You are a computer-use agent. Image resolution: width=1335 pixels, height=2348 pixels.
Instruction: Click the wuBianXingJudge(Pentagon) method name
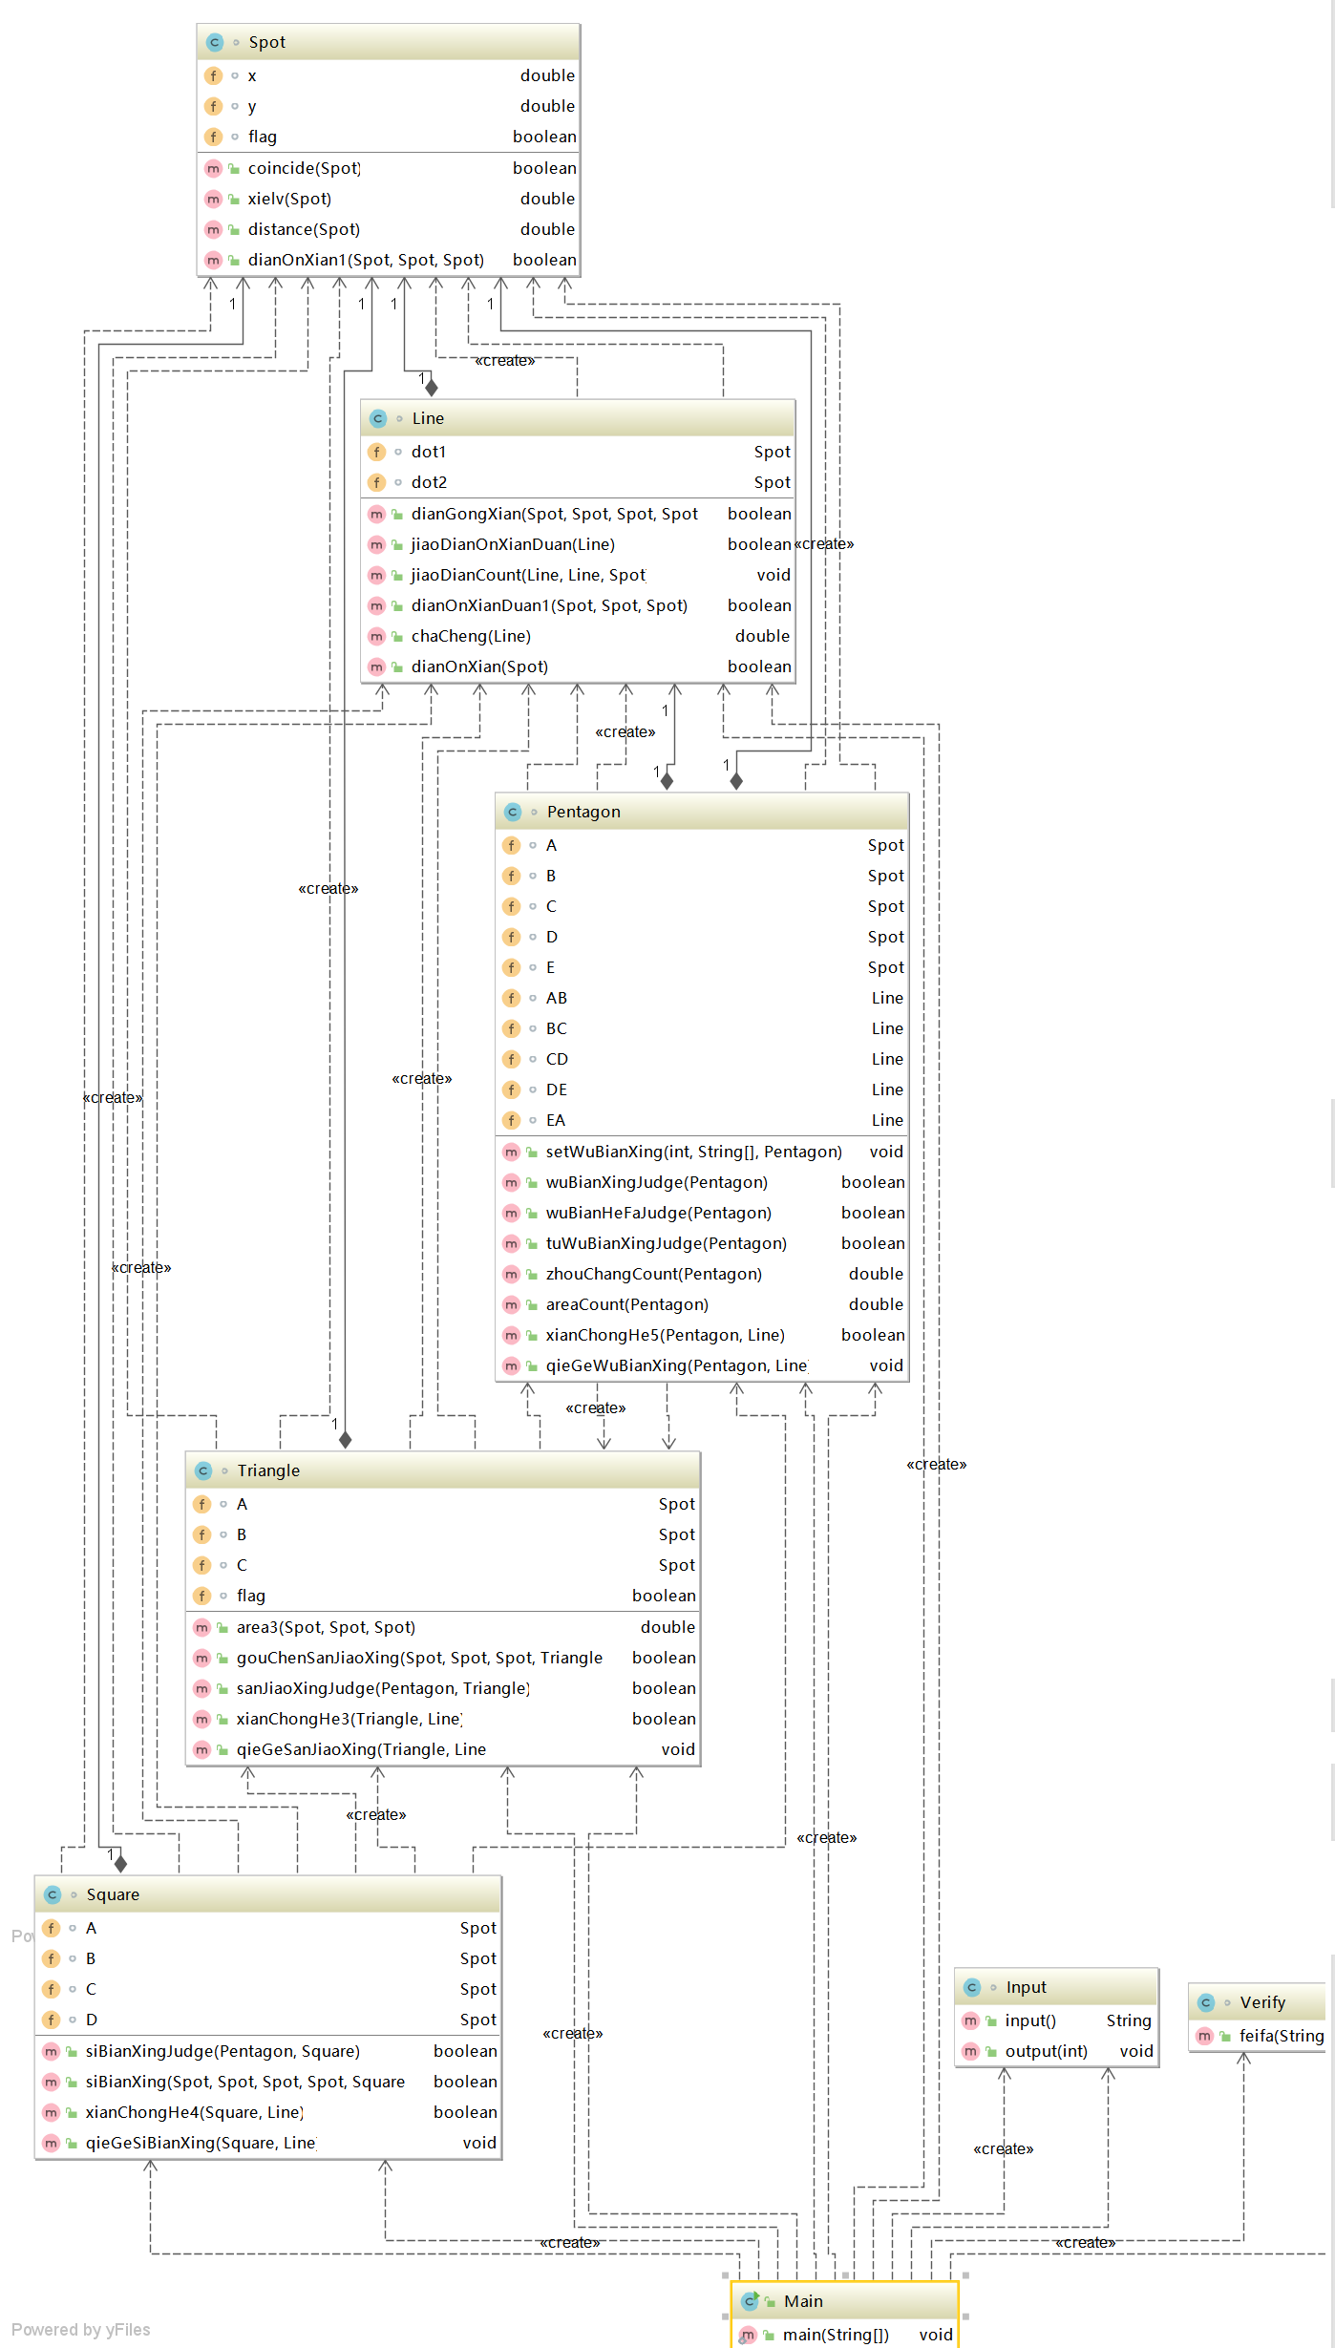click(657, 1182)
